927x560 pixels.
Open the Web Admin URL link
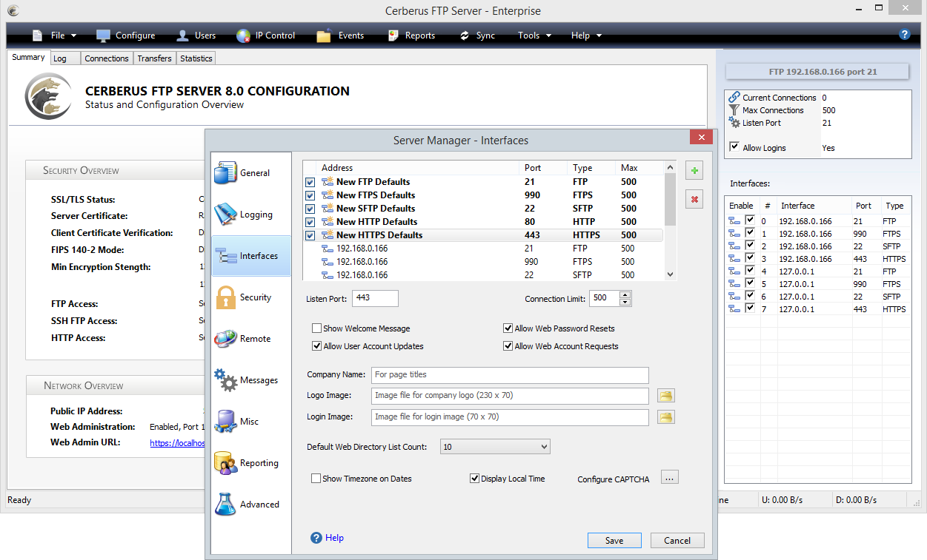coord(176,443)
